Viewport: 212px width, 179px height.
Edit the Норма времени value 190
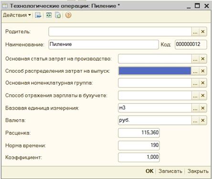coord(139,145)
